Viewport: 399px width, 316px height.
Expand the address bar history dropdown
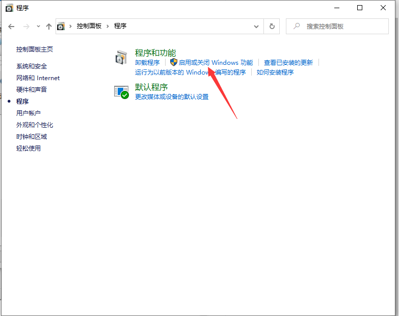[x=258, y=26]
